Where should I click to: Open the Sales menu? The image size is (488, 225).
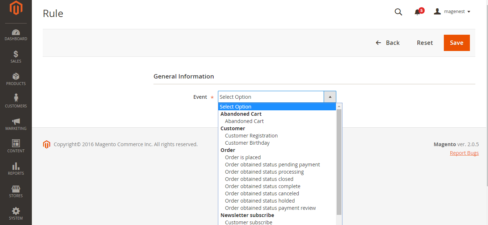tap(16, 57)
